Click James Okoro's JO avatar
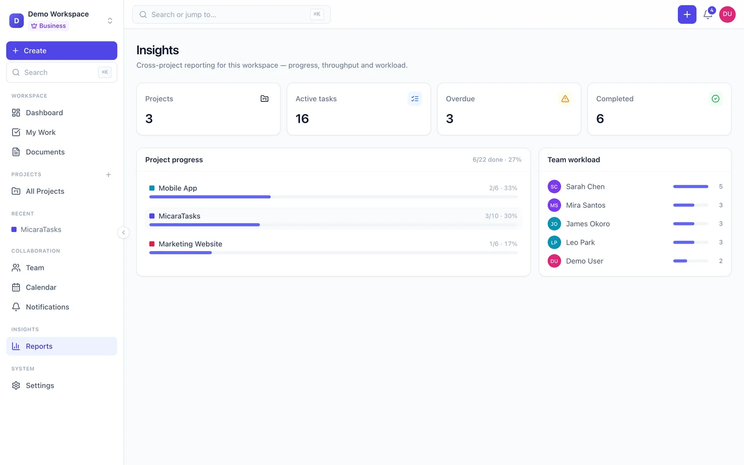744x465 pixels. pos(554,224)
